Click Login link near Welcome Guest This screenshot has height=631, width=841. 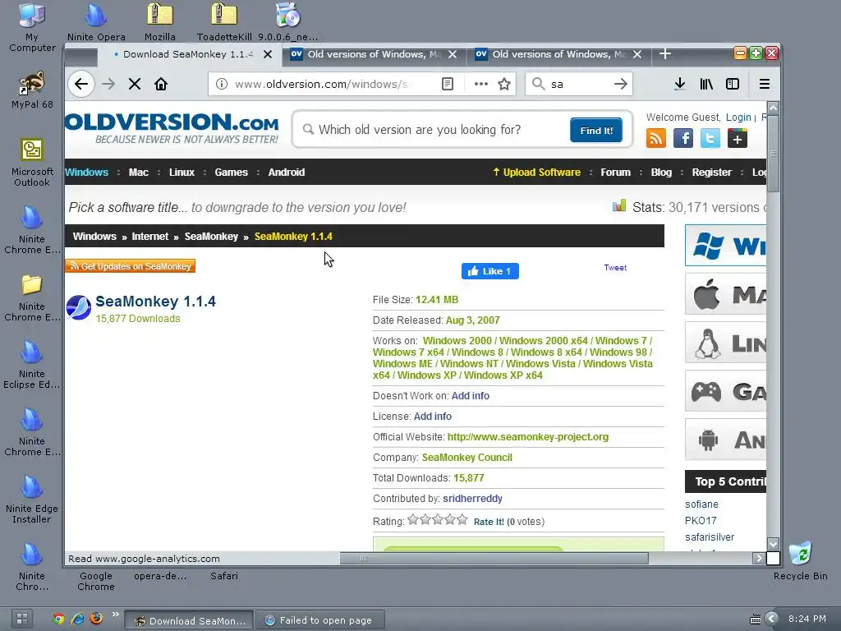pyautogui.click(x=738, y=117)
